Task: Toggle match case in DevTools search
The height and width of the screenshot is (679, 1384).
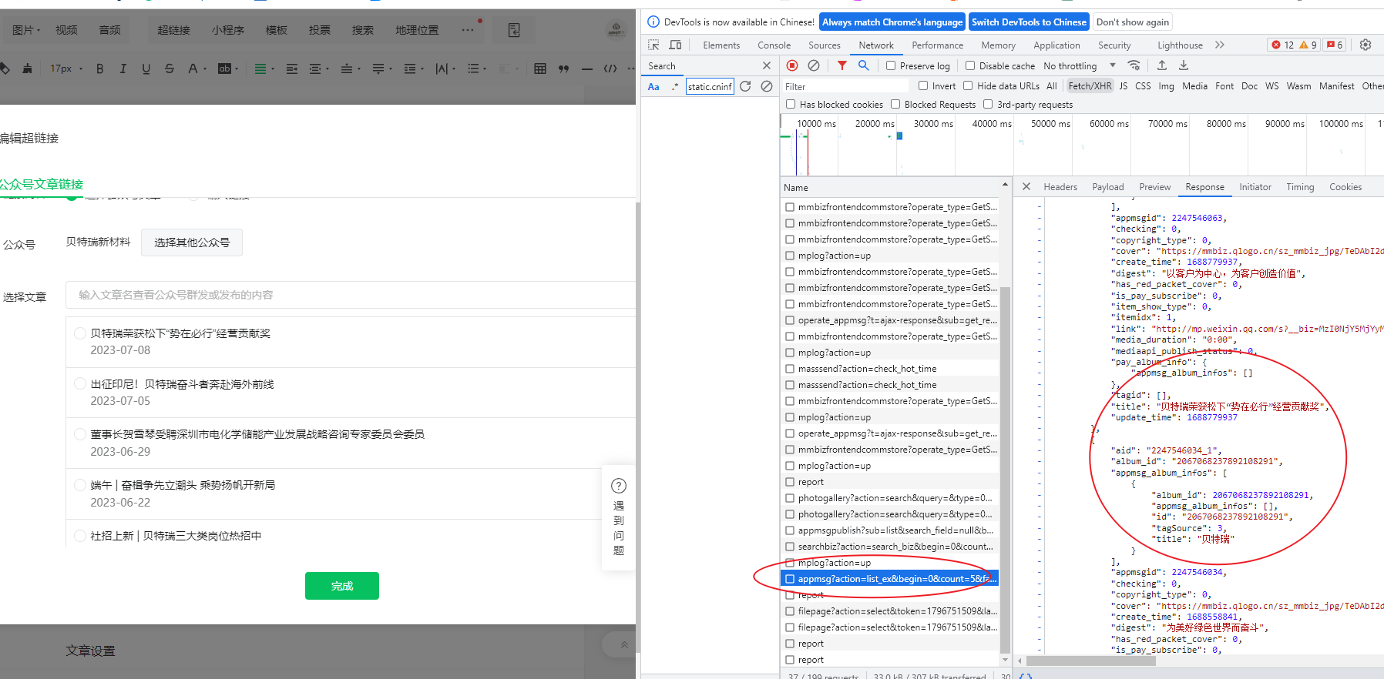Action: (653, 86)
